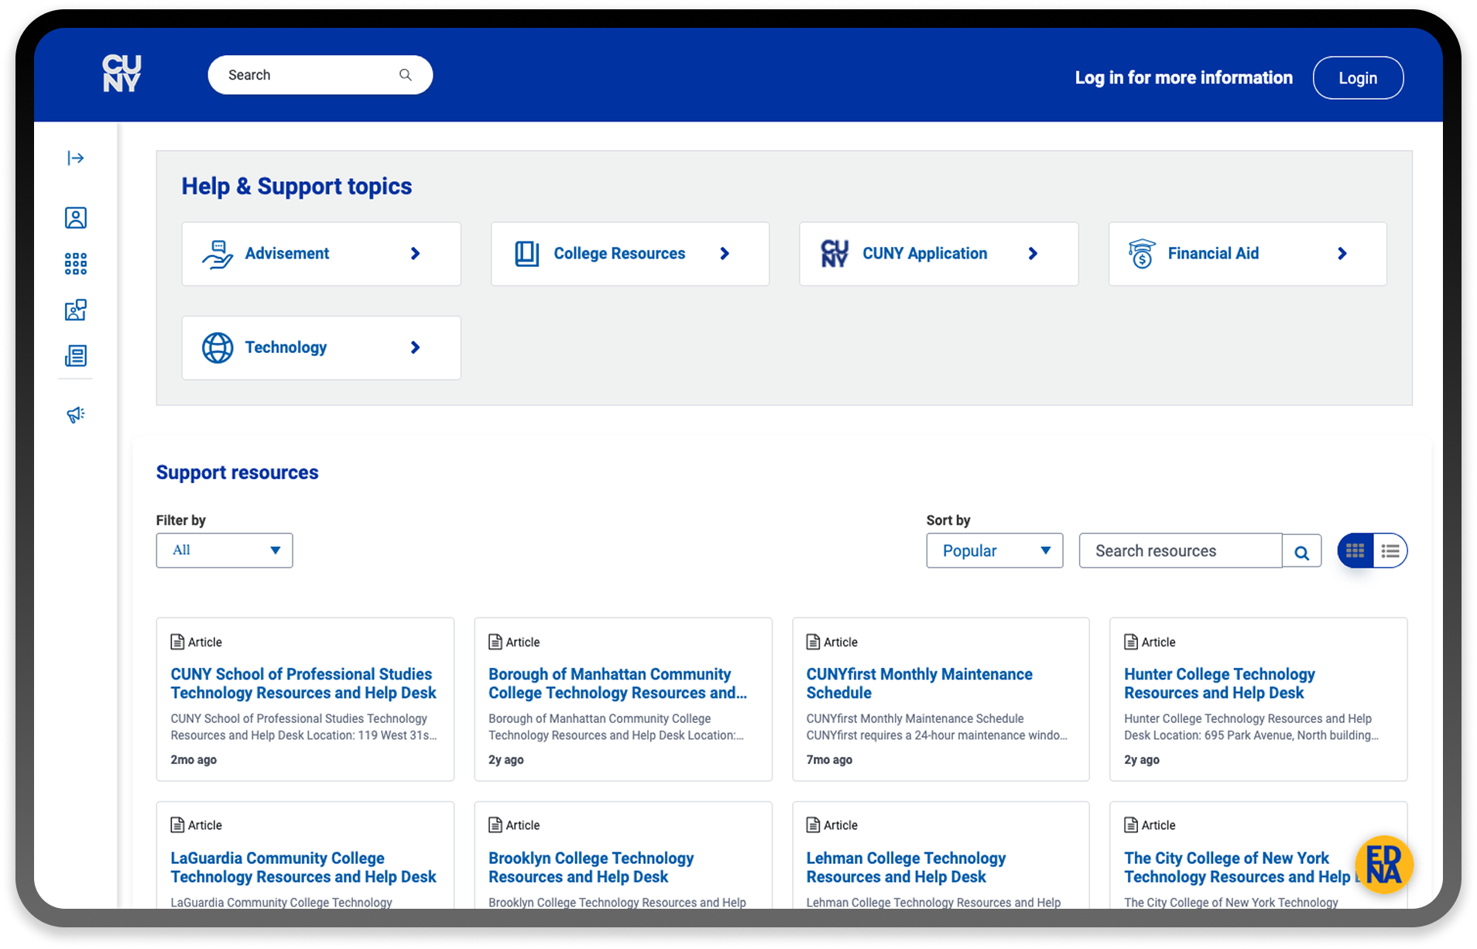Image resolution: width=1477 pixels, height=949 pixels.
Task: Click the "2mo ago" timestamp
Action: tap(194, 760)
